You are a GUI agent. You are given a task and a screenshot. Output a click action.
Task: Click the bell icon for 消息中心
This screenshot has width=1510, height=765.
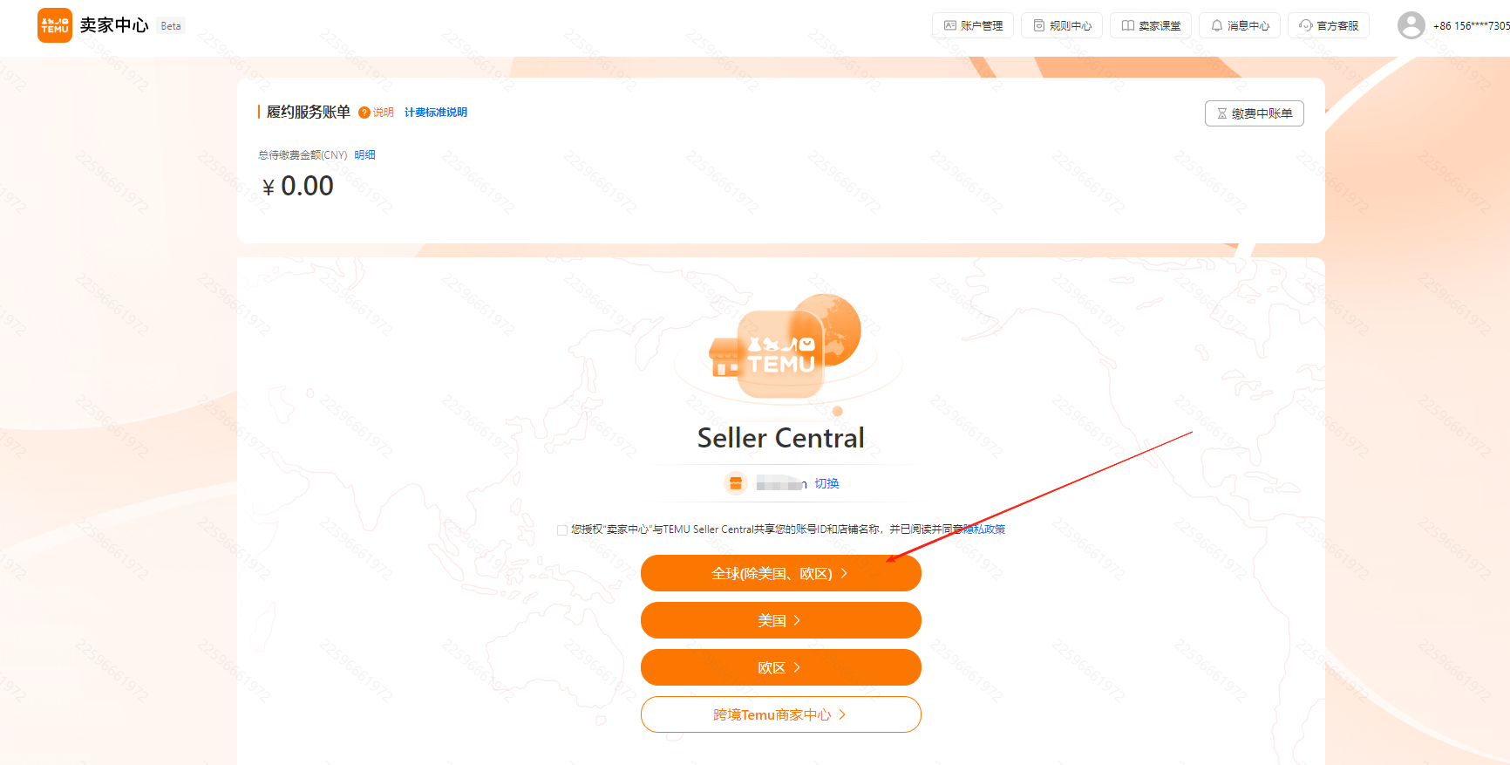pos(1216,25)
